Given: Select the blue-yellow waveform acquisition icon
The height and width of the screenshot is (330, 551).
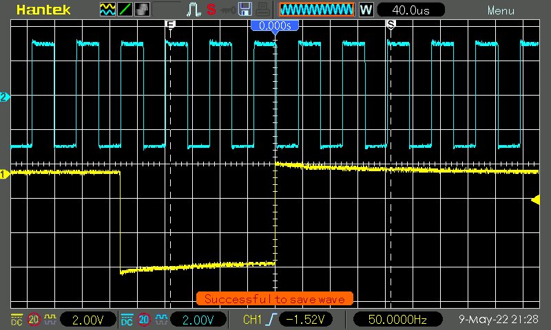Looking at the screenshot, I should point(107,10).
